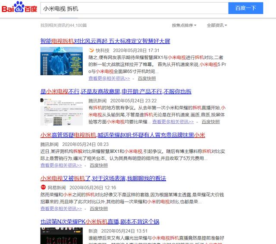The height and width of the screenshot is (244, 276).
Task: Open headline 是小米电视不行,还是友商故意黑
Action: point(116,91)
